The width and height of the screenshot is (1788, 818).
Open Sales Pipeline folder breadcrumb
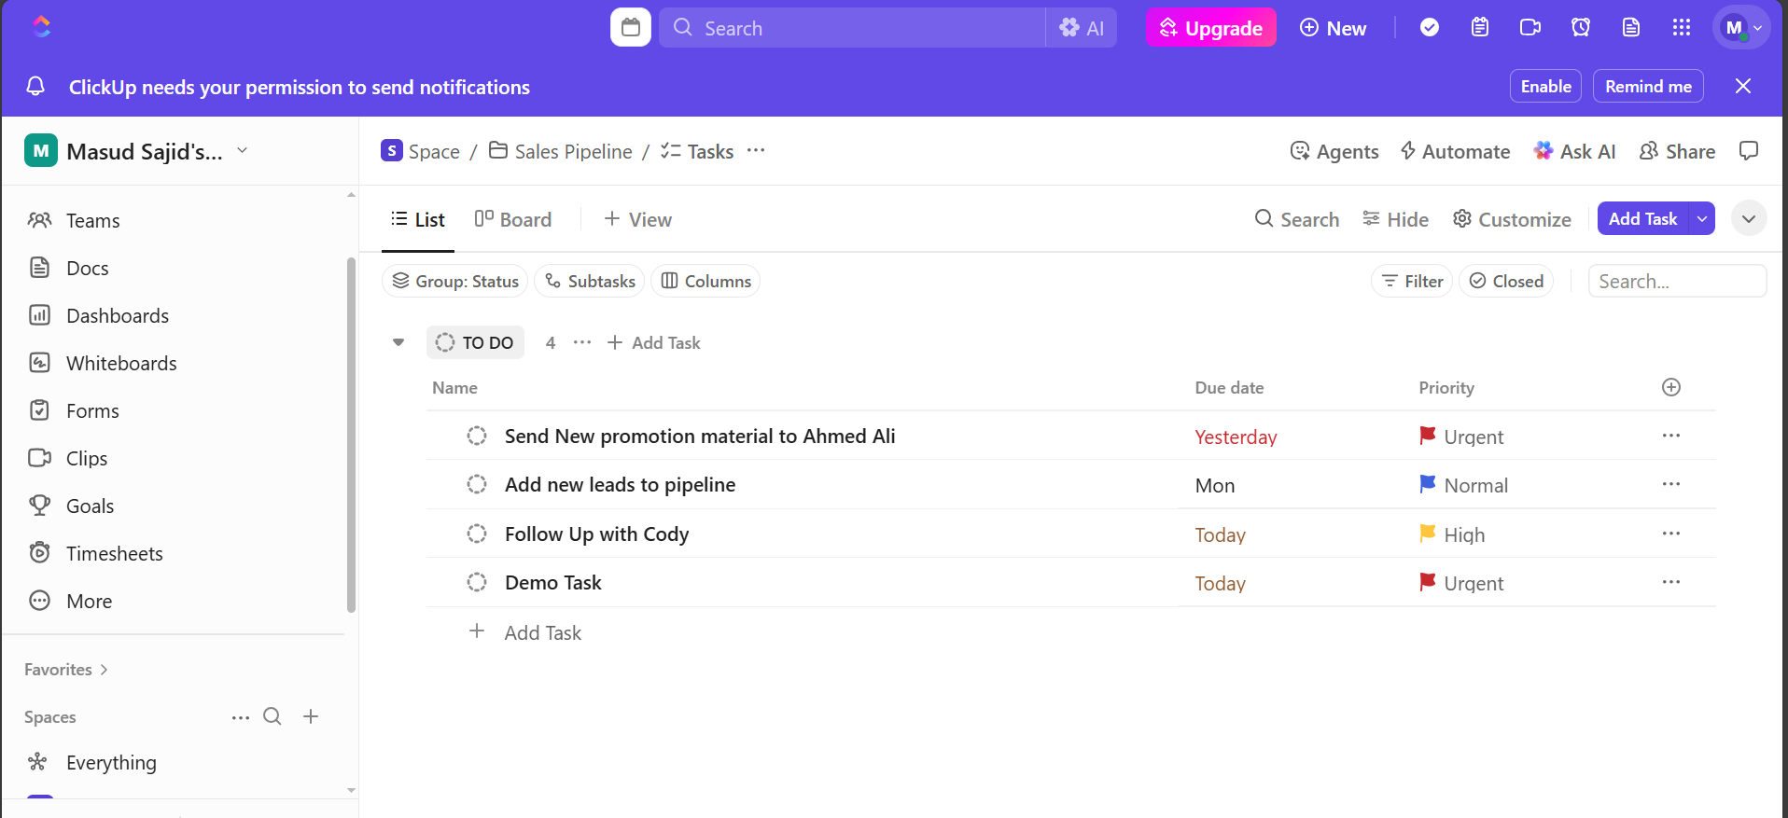[561, 151]
